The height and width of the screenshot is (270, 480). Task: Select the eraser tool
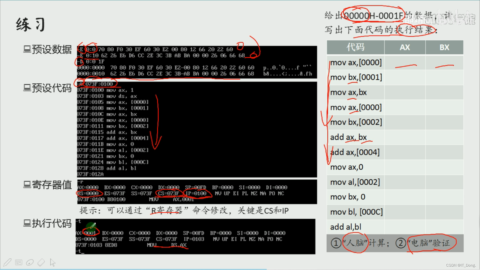tap(41, 262)
